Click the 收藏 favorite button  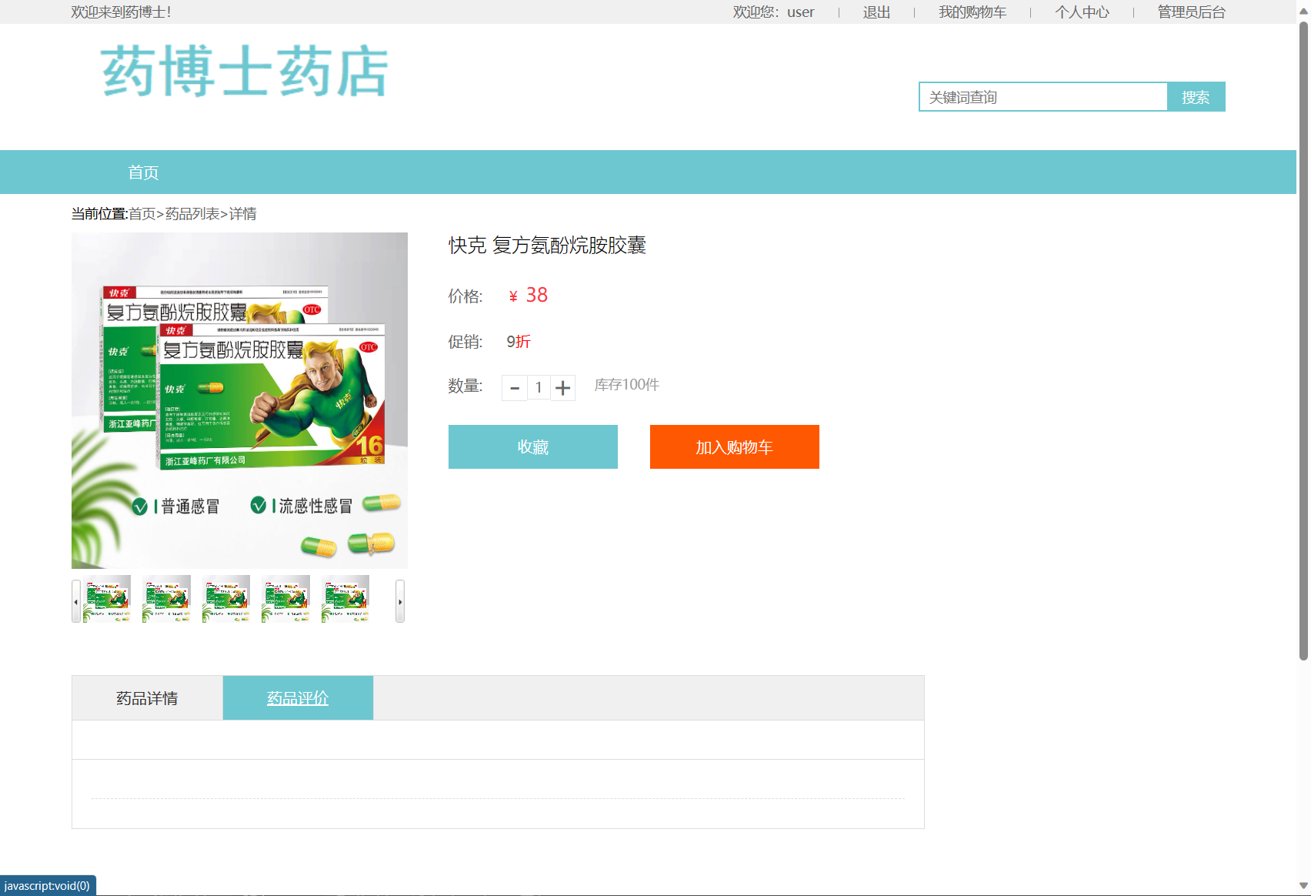pyautogui.click(x=532, y=446)
